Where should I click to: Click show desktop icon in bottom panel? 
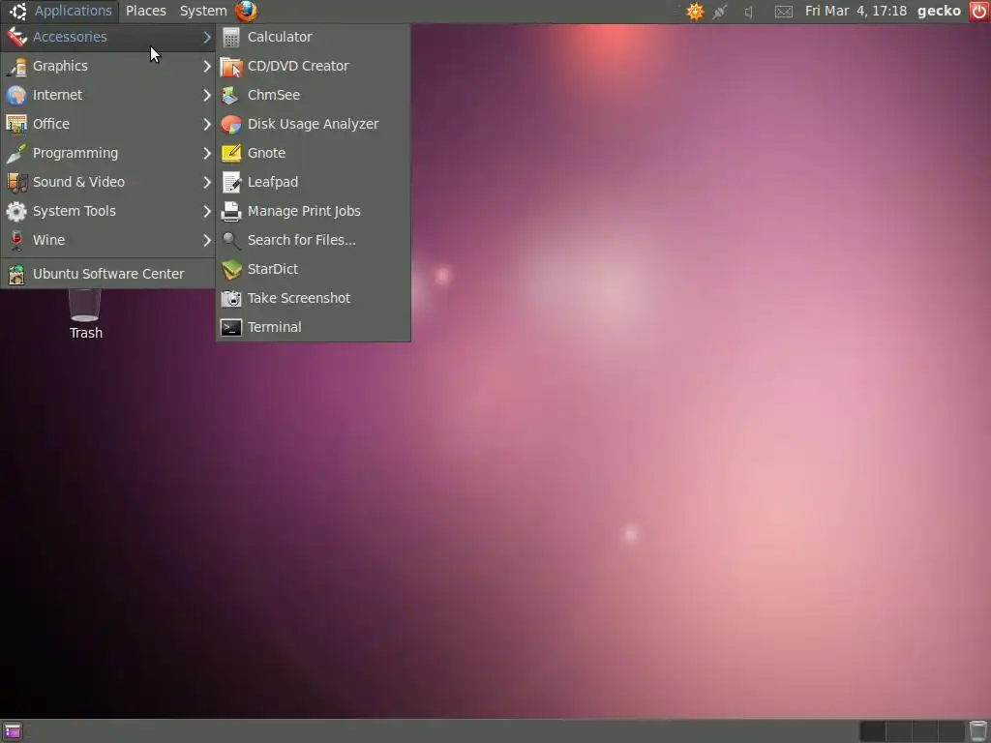pos(12,731)
